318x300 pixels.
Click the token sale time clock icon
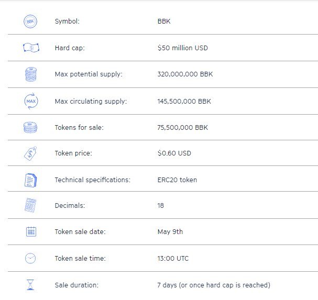tap(30, 258)
